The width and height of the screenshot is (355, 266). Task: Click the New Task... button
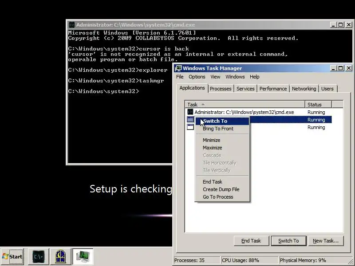(x=326, y=241)
